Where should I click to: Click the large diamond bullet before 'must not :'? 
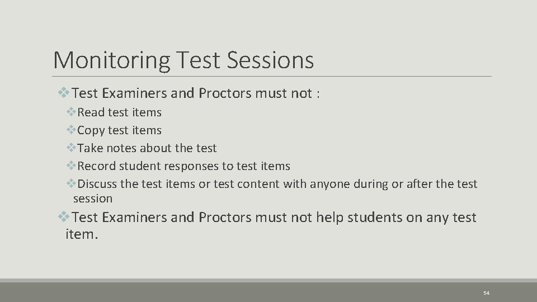pos(65,93)
